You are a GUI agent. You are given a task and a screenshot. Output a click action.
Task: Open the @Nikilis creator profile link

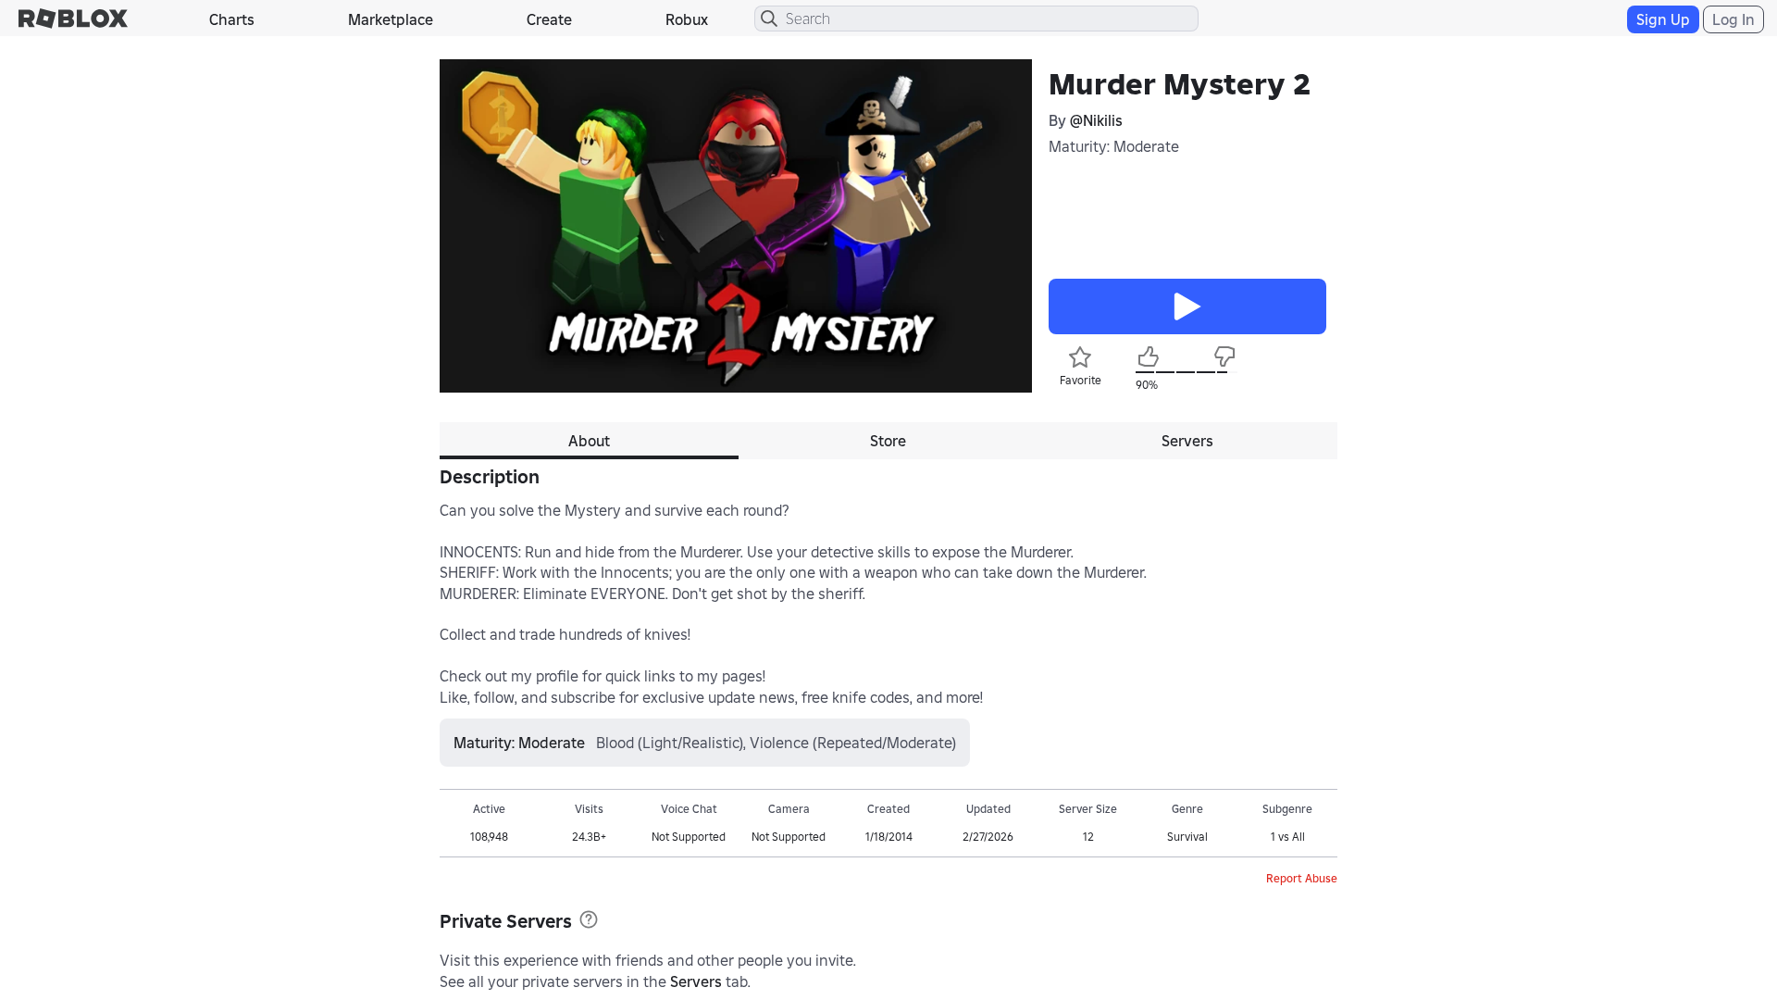[x=1096, y=120]
